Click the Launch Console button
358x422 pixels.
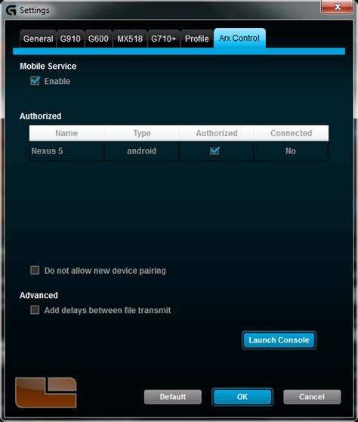click(x=279, y=340)
